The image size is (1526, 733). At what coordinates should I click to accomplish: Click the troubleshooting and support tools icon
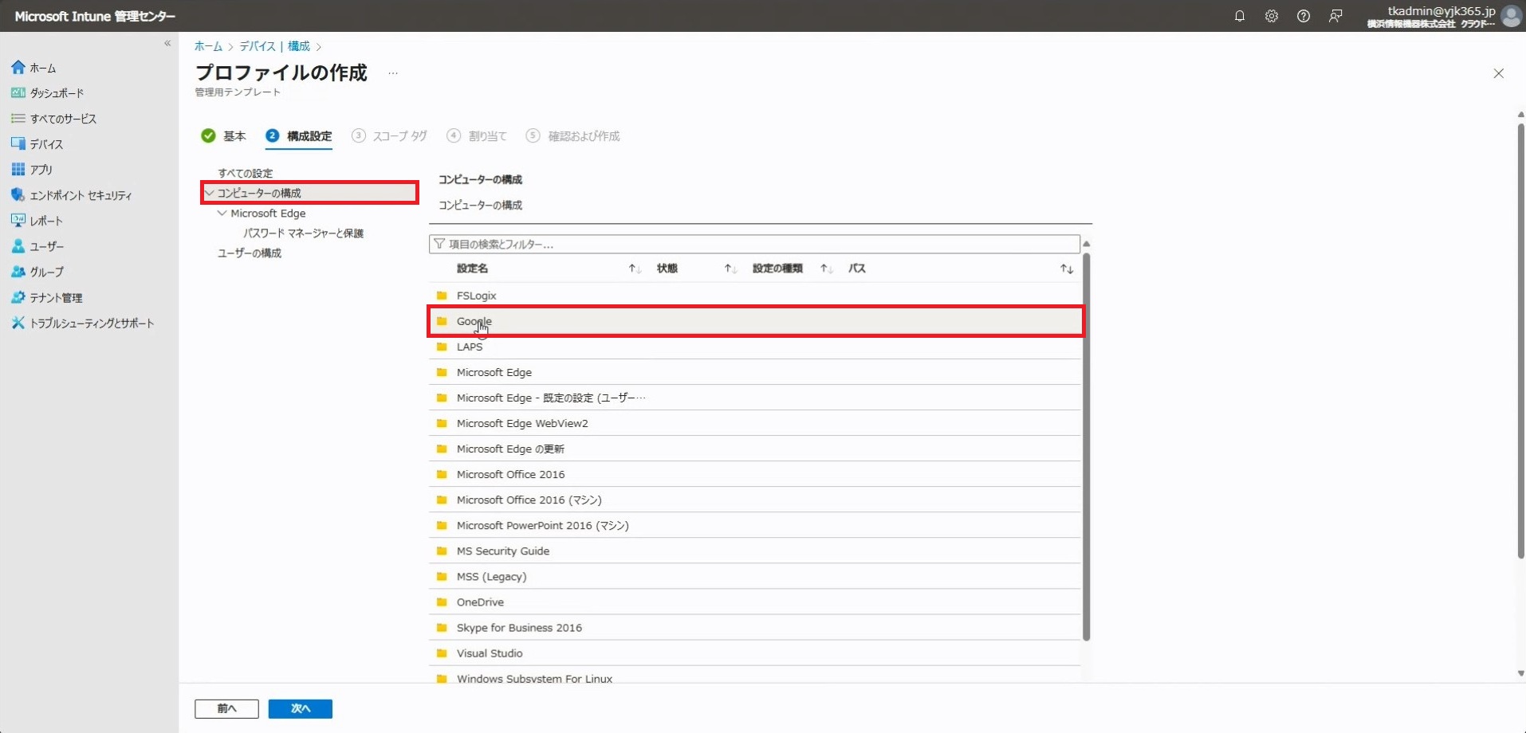click(18, 323)
